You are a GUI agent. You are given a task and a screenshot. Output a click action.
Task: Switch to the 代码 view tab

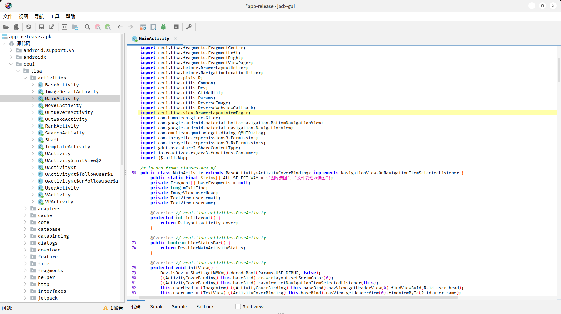coord(136,306)
